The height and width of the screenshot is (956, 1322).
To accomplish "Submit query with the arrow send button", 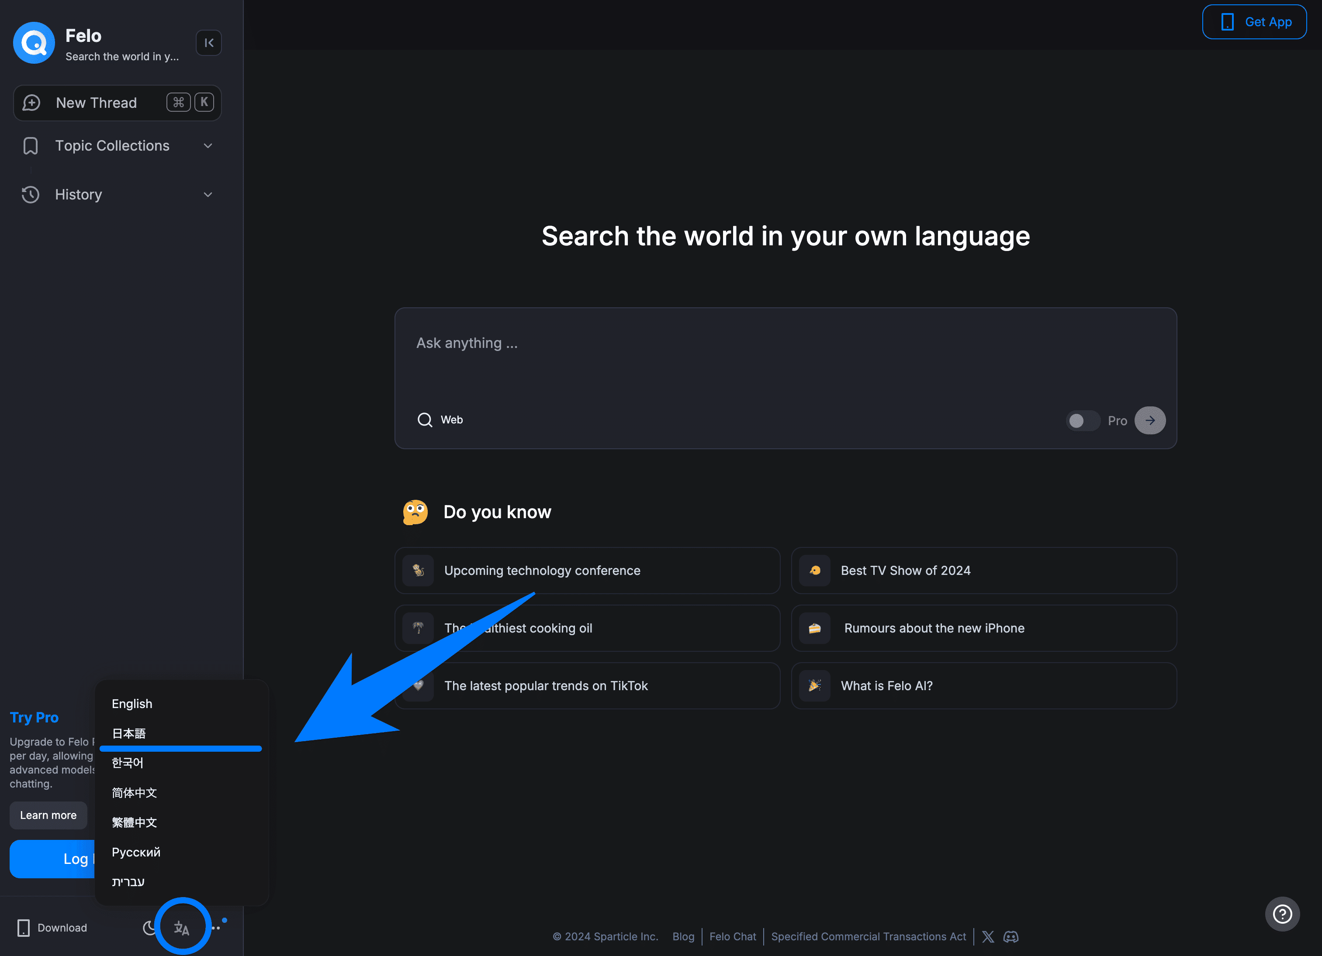I will pyautogui.click(x=1149, y=421).
